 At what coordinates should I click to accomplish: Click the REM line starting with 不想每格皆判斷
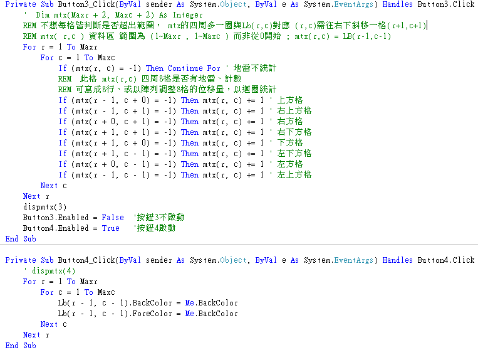coord(225,26)
